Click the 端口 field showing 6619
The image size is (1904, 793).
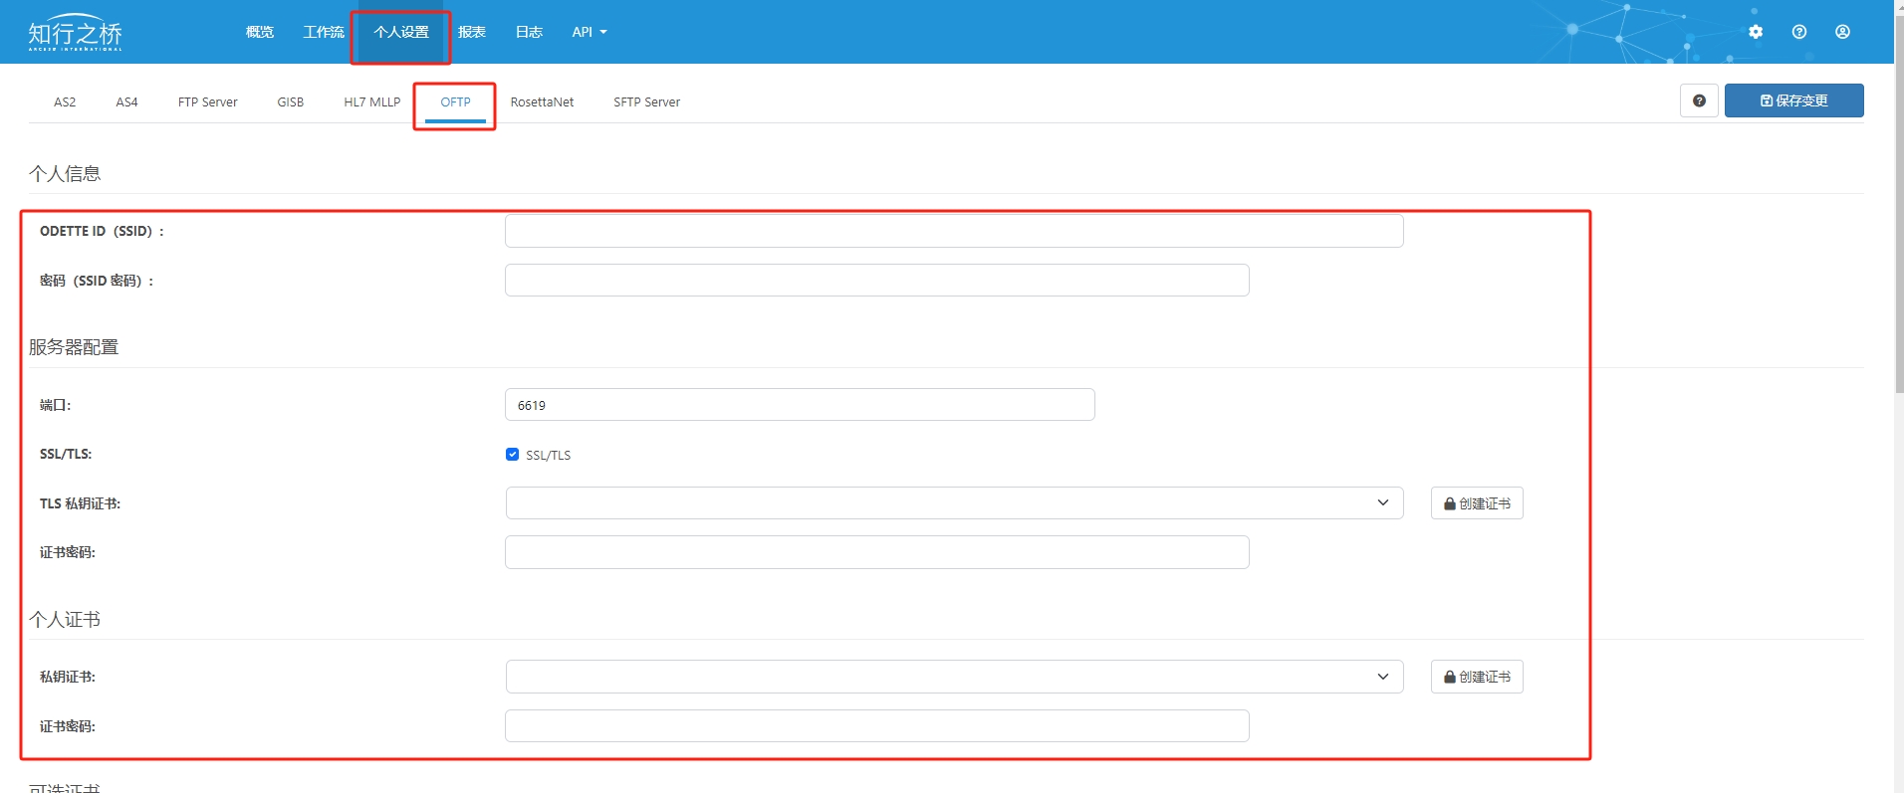coord(799,405)
